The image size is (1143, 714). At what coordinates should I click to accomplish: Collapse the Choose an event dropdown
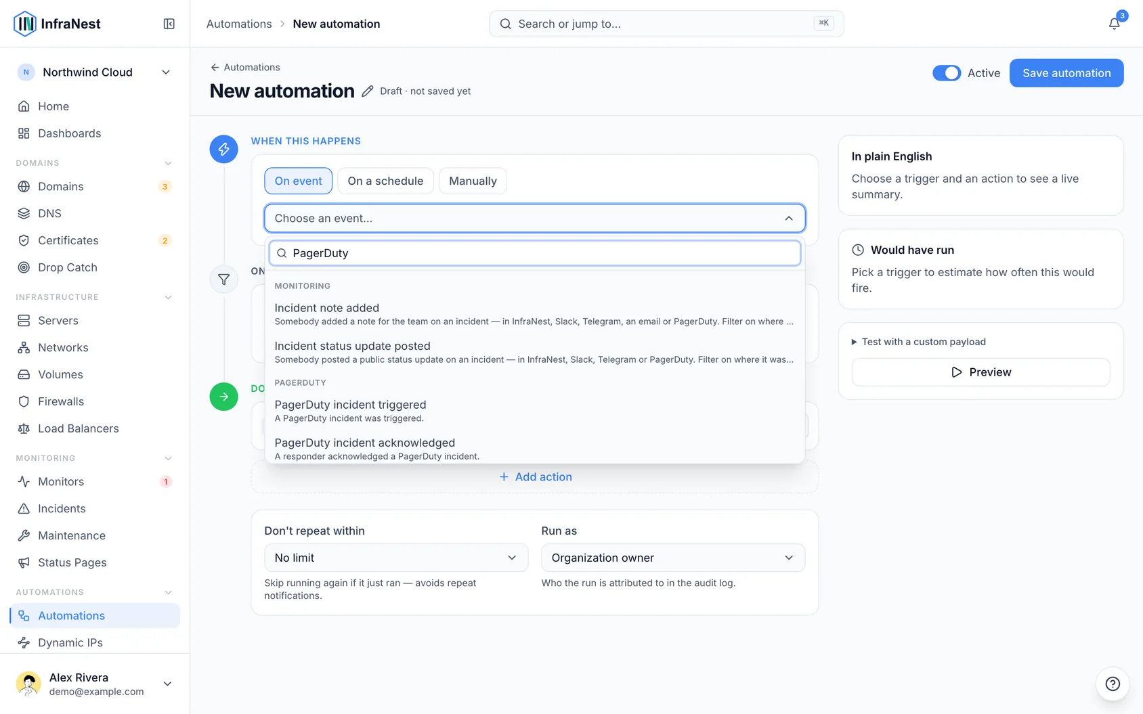[x=535, y=218]
